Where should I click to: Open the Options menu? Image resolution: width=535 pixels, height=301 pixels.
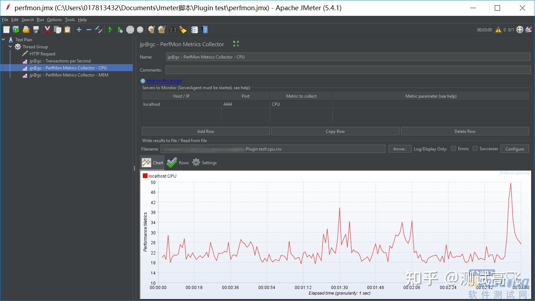click(x=54, y=20)
